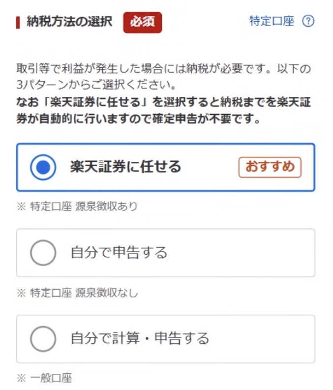Click the 納税方法の選択 heading
The height and width of the screenshot is (390, 333).
(69, 22)
